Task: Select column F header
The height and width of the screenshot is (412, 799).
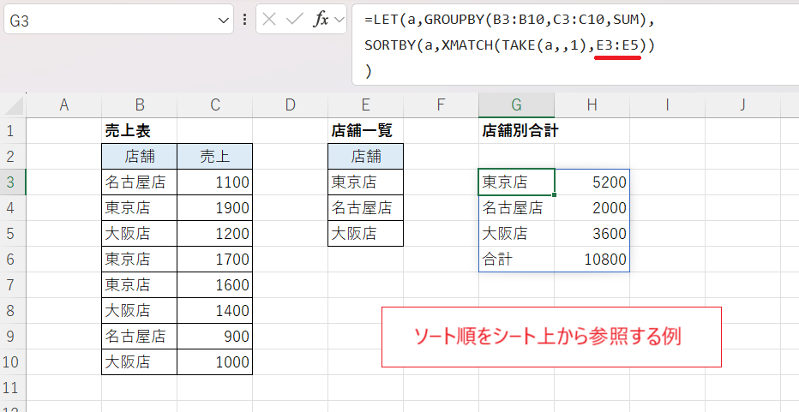Action: (442, 105)
